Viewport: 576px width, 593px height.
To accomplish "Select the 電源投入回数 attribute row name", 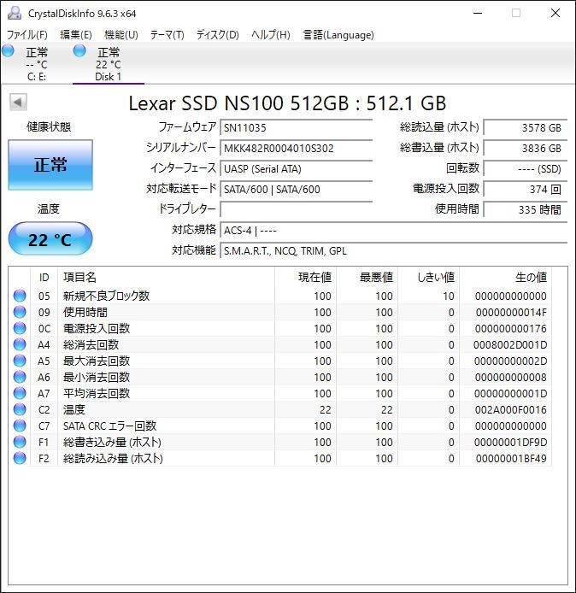I will [x=97, y=328].
